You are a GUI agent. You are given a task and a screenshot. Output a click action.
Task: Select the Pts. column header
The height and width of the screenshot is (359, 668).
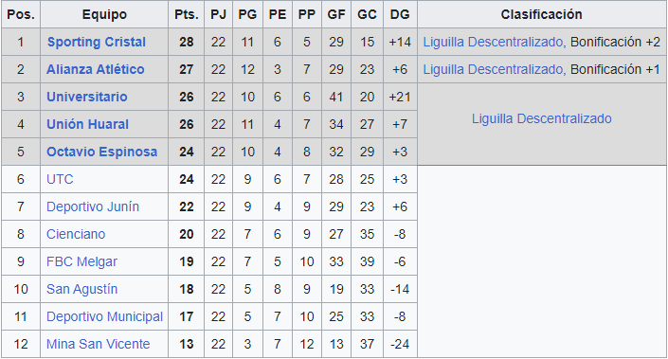[186, 14]
